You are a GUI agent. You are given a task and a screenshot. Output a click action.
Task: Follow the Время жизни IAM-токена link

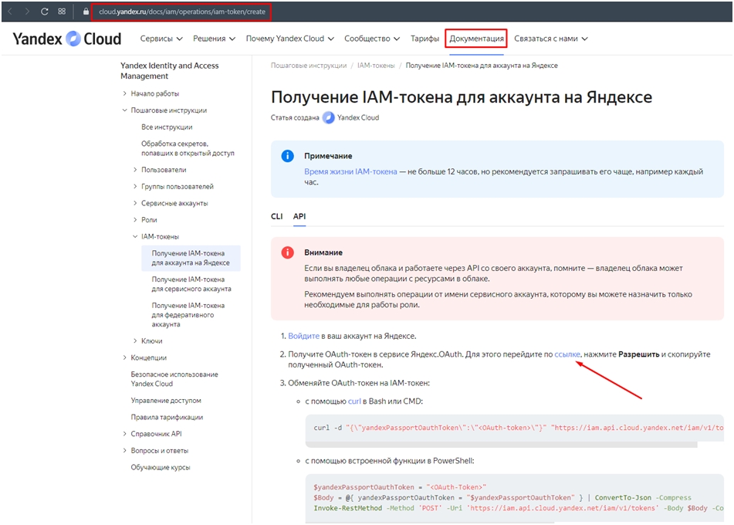pos(350,171)
